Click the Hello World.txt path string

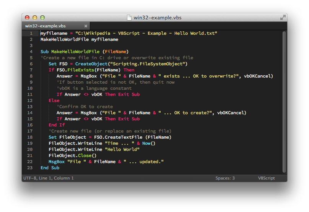(x=146, y=33)
